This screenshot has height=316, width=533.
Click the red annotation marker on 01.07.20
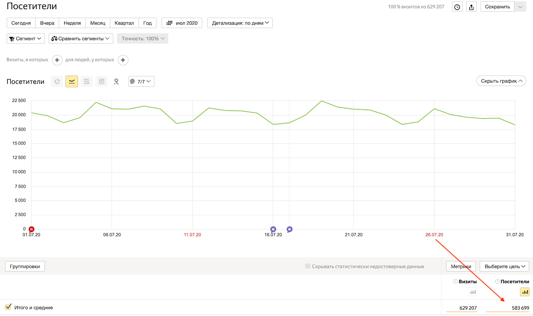point(31,229)
